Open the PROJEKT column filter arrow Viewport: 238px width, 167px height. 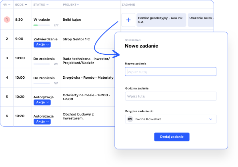tap(78, 5)
